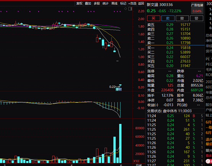
Task: Click the -72.22% change value
Action: 174,11
